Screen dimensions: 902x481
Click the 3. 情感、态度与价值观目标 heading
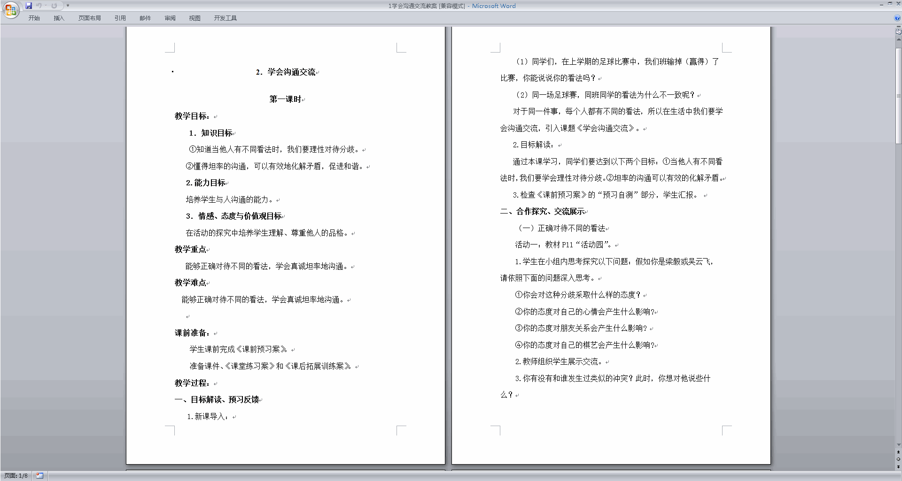tap(233, 216)
